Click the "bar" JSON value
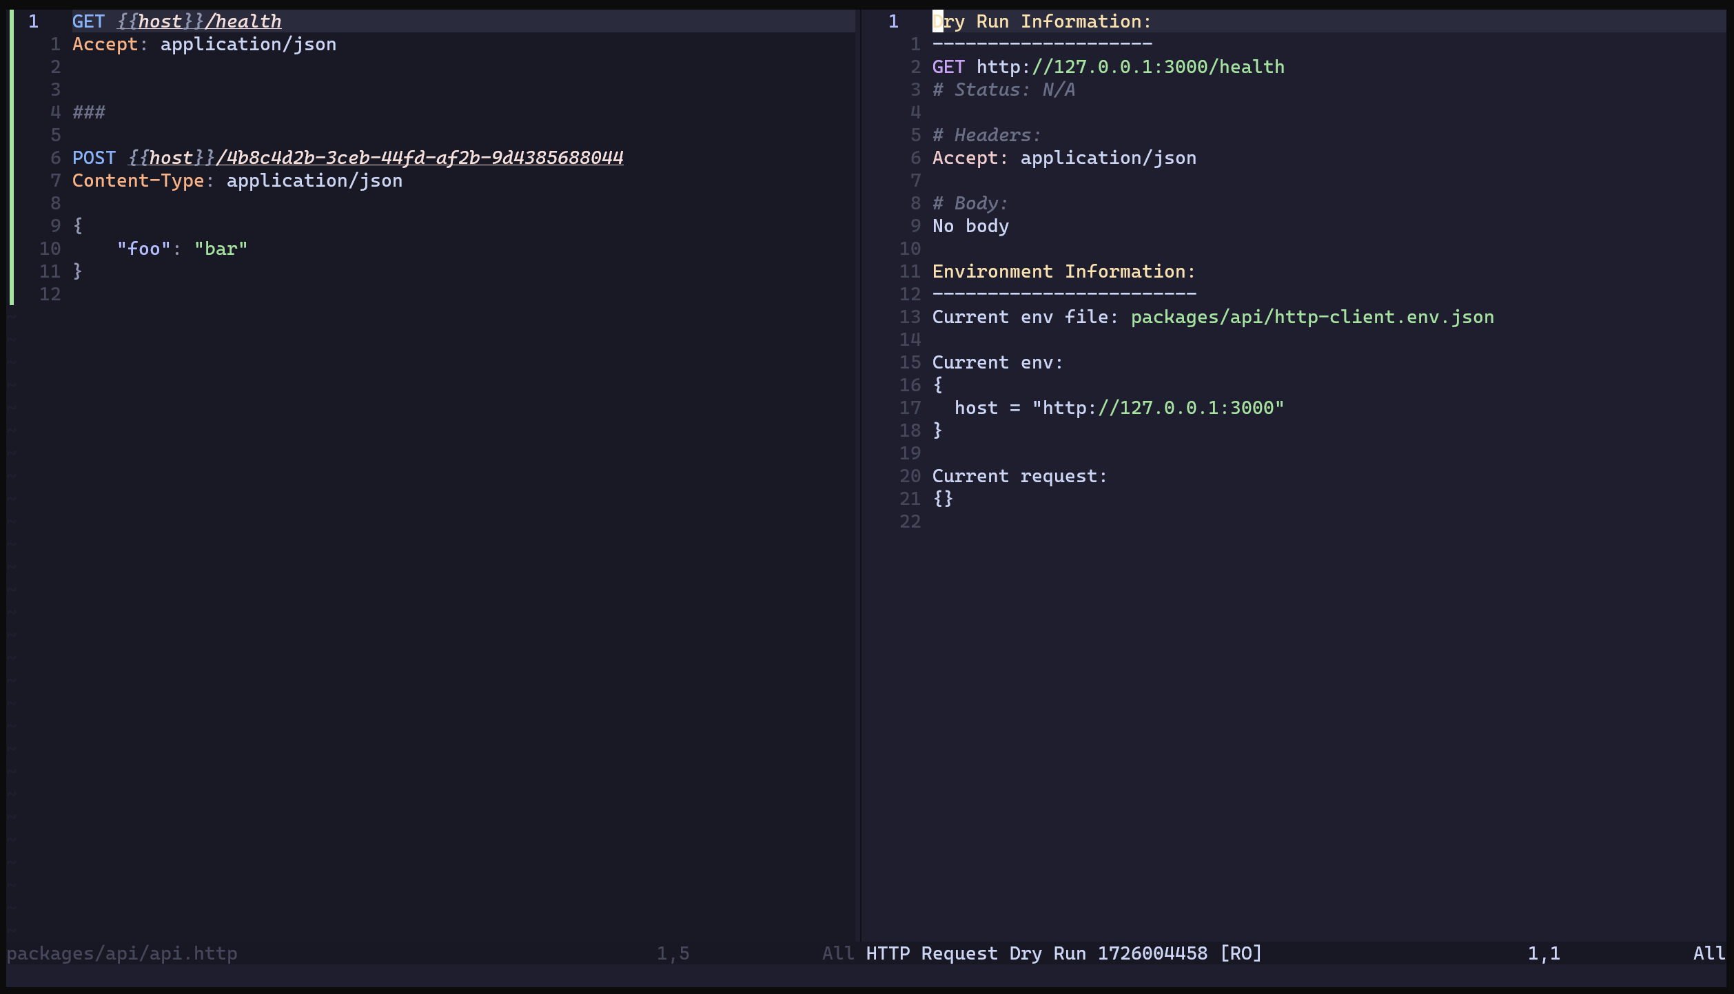Screen dimensions: 1734x994 coord(221,249)
